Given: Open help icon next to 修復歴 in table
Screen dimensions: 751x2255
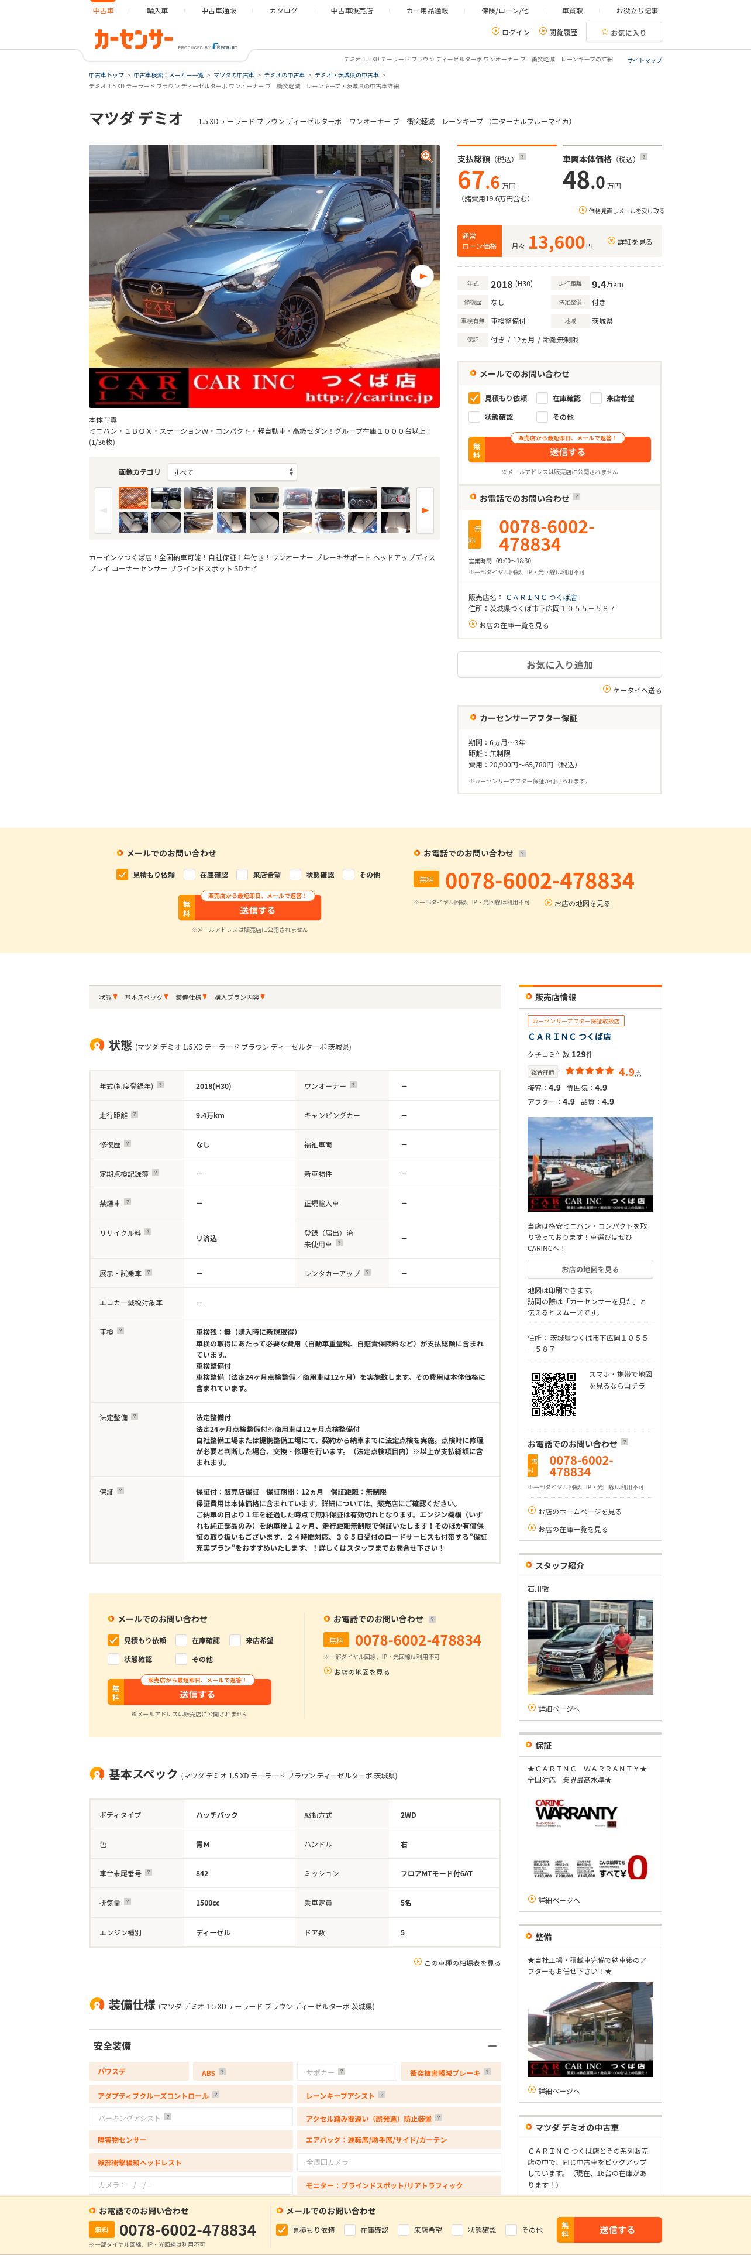Looking at the screenshot, I should click(x=128, y=1143).
